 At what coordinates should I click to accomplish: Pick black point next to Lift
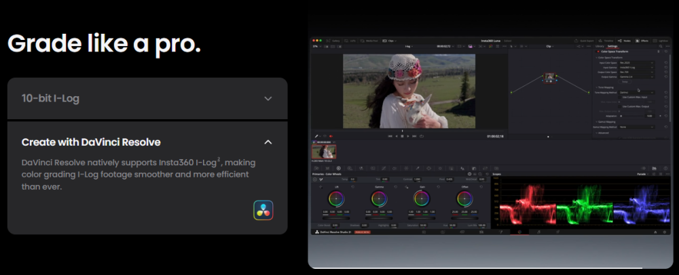(321, 187)
